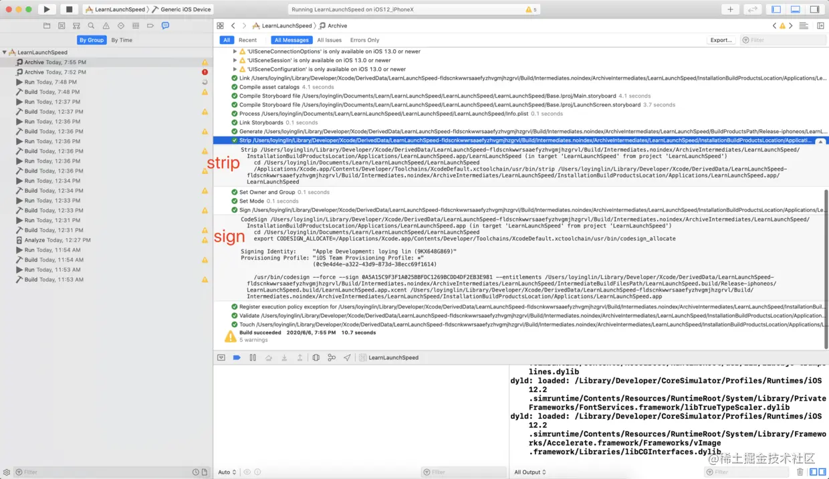This screenshot has width=829, height=479.
Task: Open the Generic iOS Device destination menu
Action: (182, 9)
